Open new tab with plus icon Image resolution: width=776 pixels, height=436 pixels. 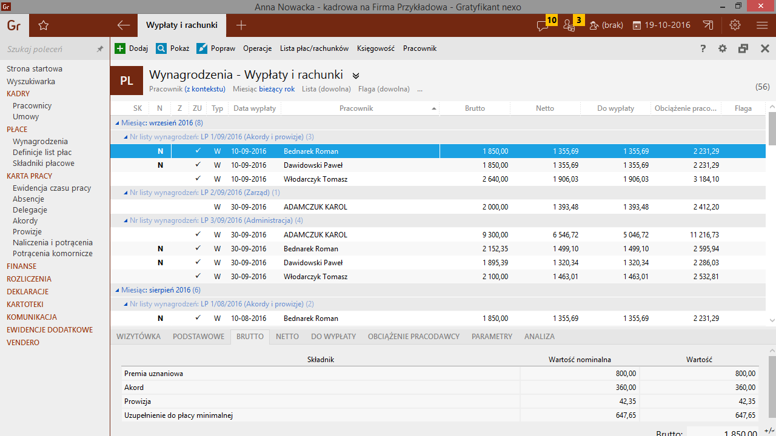241,25
